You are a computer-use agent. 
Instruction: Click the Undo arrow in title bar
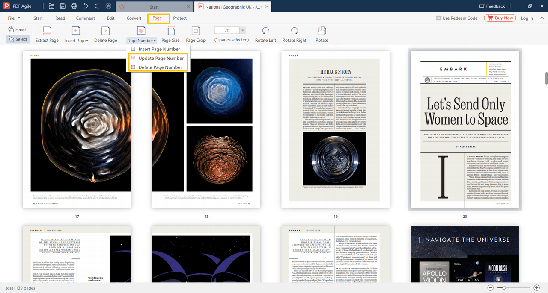[86, 6]
